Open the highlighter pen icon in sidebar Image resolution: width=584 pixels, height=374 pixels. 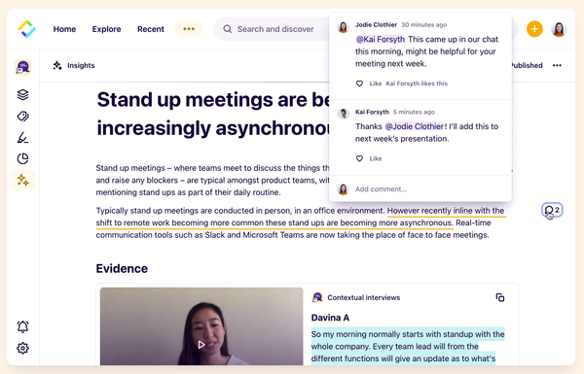click(22, 138)
